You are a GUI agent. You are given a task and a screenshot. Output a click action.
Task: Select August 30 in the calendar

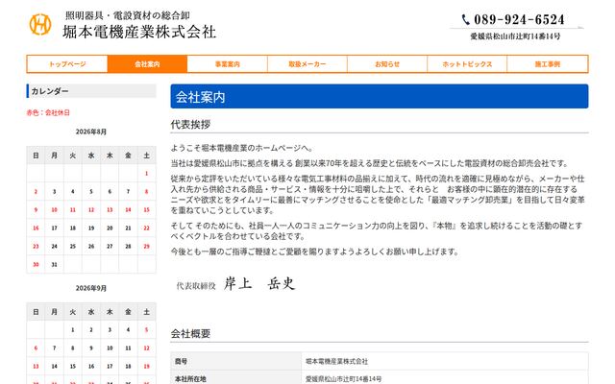36,265
